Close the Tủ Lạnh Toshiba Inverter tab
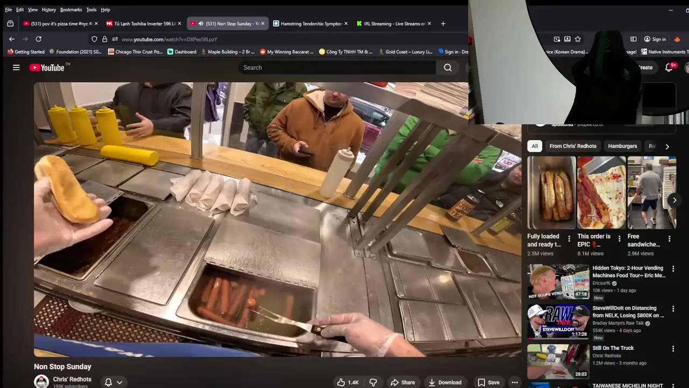689x388 pixels. tap(179, 24)
